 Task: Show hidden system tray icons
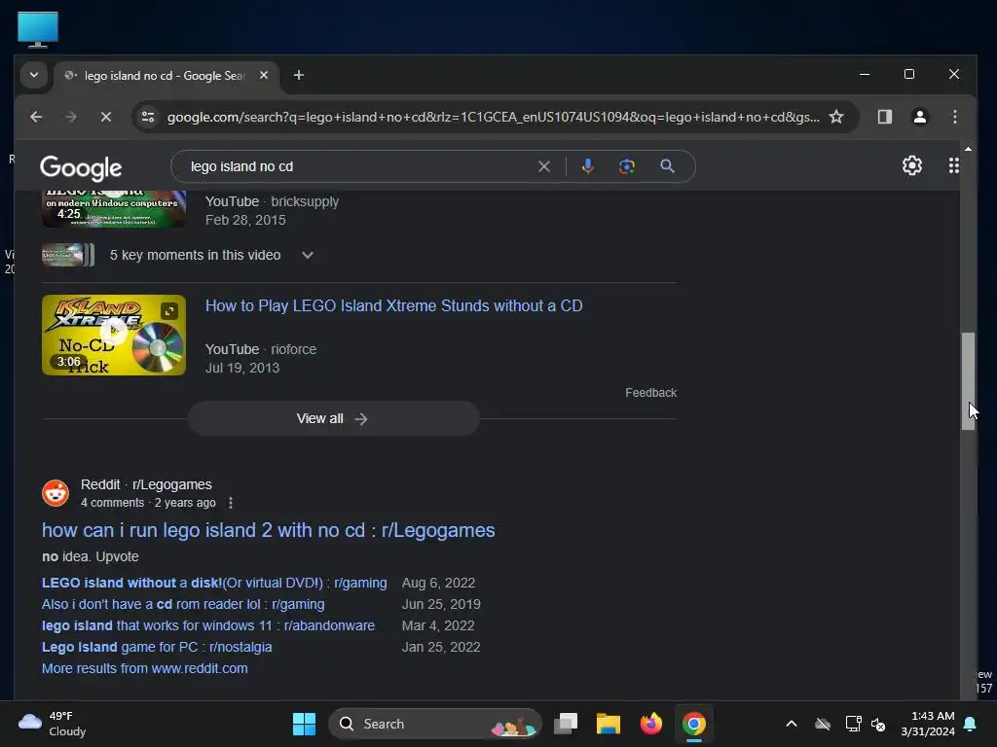pyautogui.click(x=791, y=724)
